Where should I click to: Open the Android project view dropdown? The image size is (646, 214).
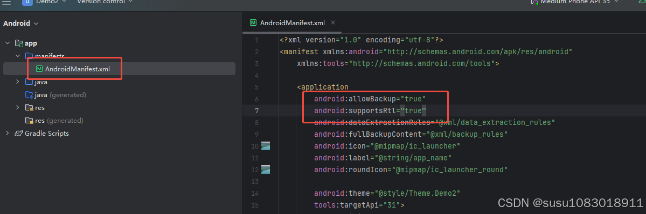pyautogui.click(x=21, y=24)
